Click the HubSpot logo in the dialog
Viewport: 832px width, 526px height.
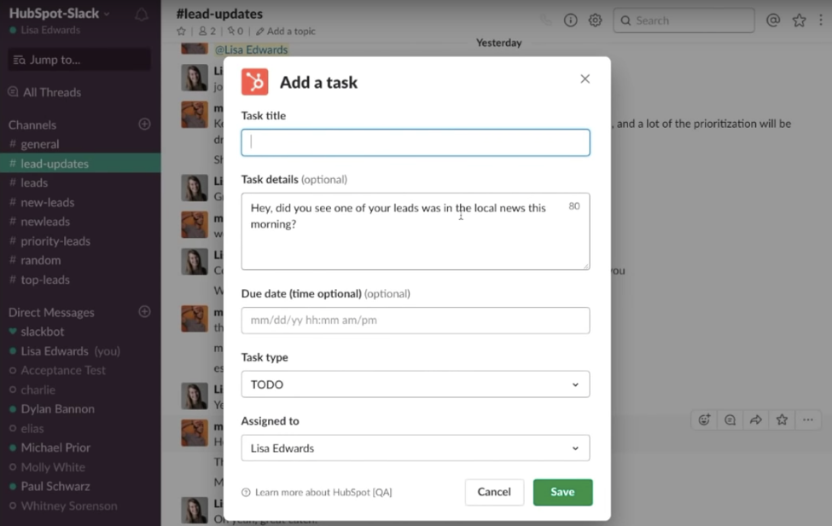click(254, 82)
